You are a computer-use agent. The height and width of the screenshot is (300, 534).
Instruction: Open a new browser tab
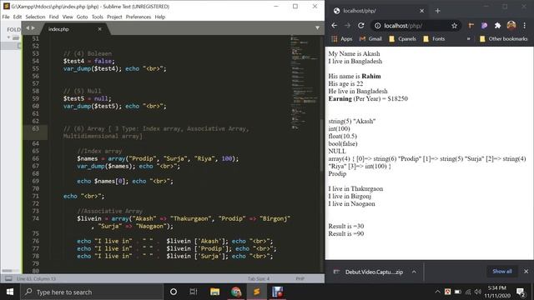click(437, 11)
